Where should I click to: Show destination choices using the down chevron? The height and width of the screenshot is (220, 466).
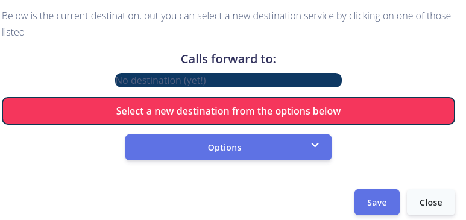315,145
